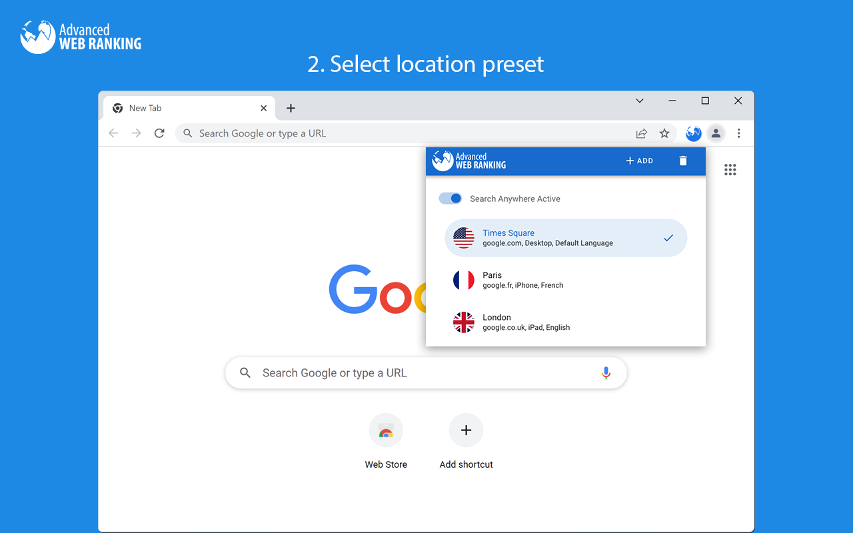Reload the page with refresh icon
853x533 pixels.
(x=159, y=133)
